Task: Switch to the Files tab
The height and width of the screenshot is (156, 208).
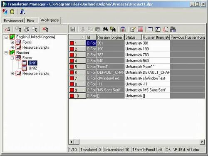Action: coord(30,21)
